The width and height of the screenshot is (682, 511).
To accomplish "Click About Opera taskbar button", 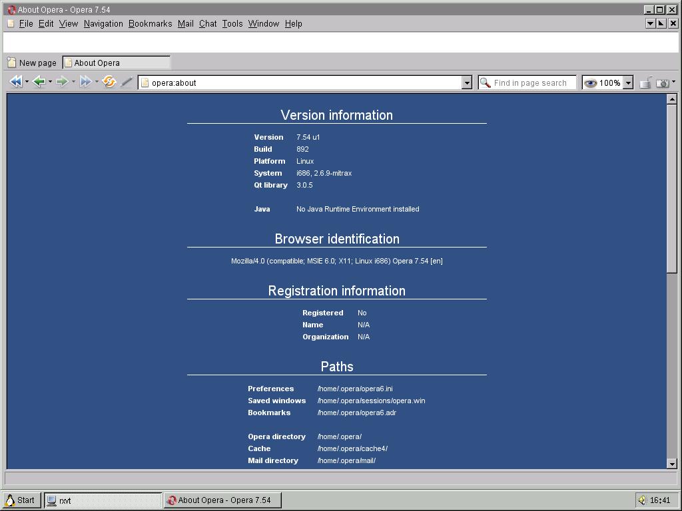I will click(222, 500).
